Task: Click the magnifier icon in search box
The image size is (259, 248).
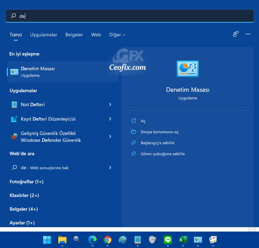Action: 13,16
